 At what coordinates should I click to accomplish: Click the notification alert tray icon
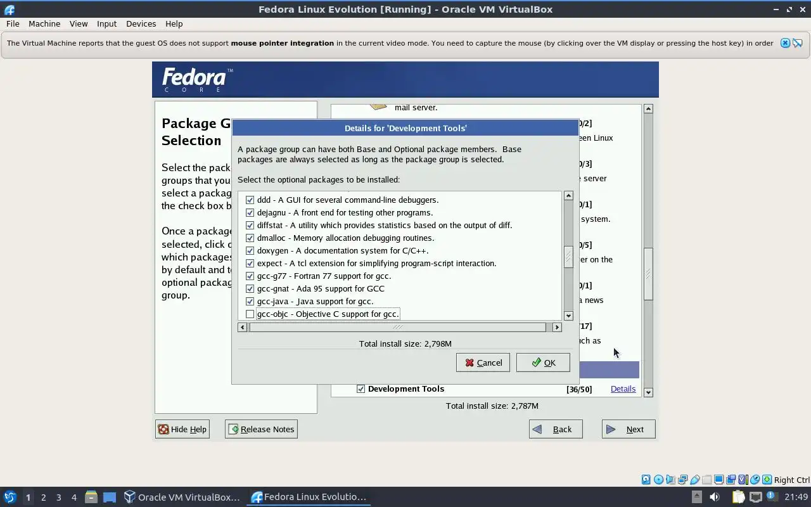tap(772, 496)
